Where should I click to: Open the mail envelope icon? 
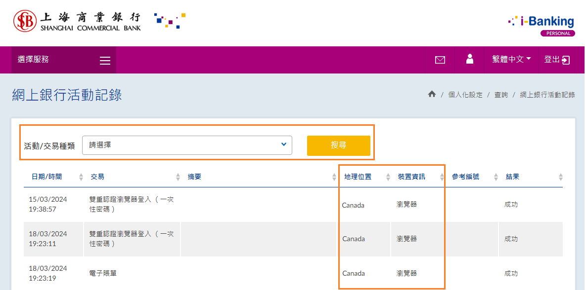(x=440, y=60)
